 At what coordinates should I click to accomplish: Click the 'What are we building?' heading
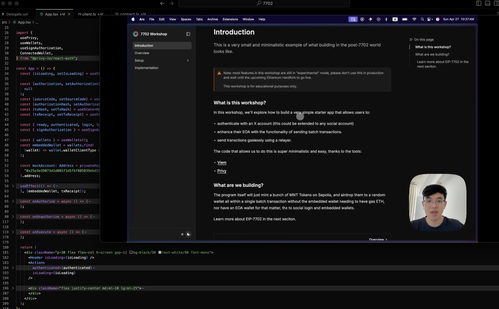tap(238, 185)
